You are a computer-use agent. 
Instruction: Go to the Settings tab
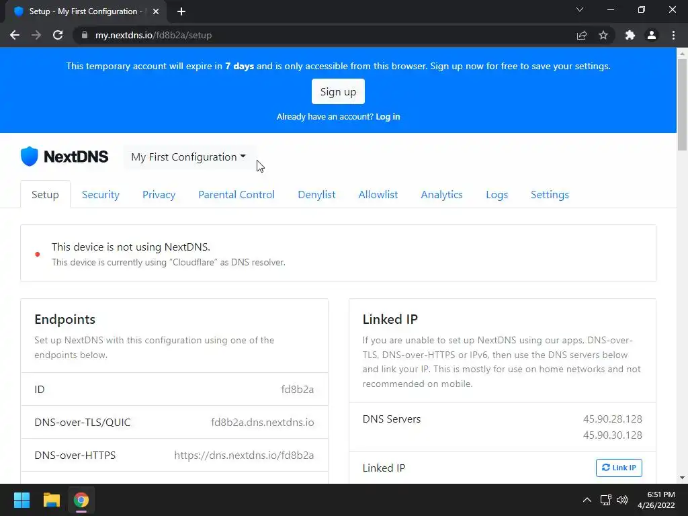coord(550,194)
